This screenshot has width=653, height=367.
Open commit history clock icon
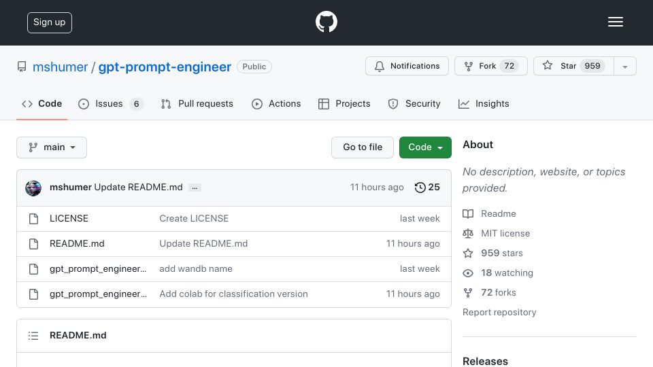point(420,188)
